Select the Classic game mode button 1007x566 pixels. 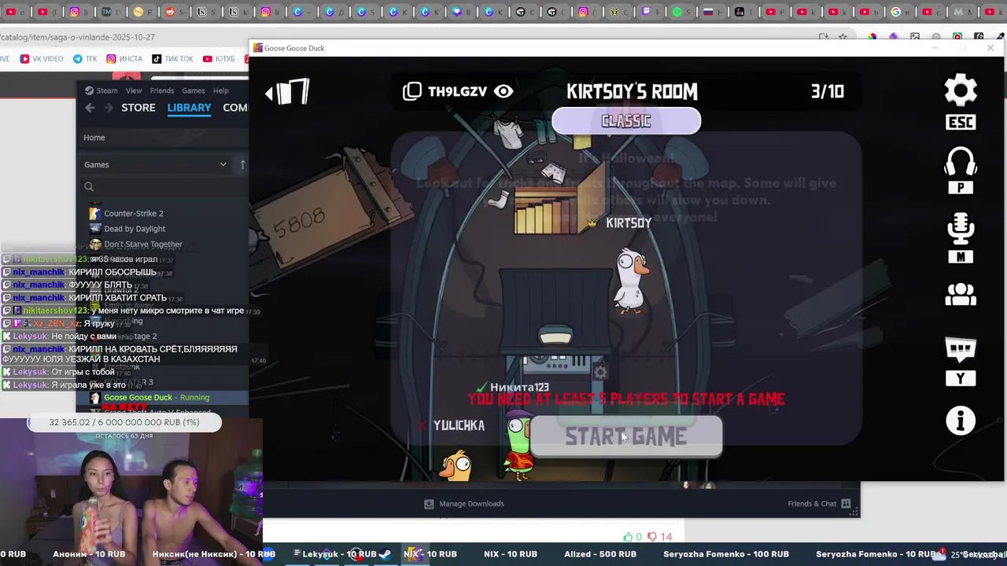point(626,121)
